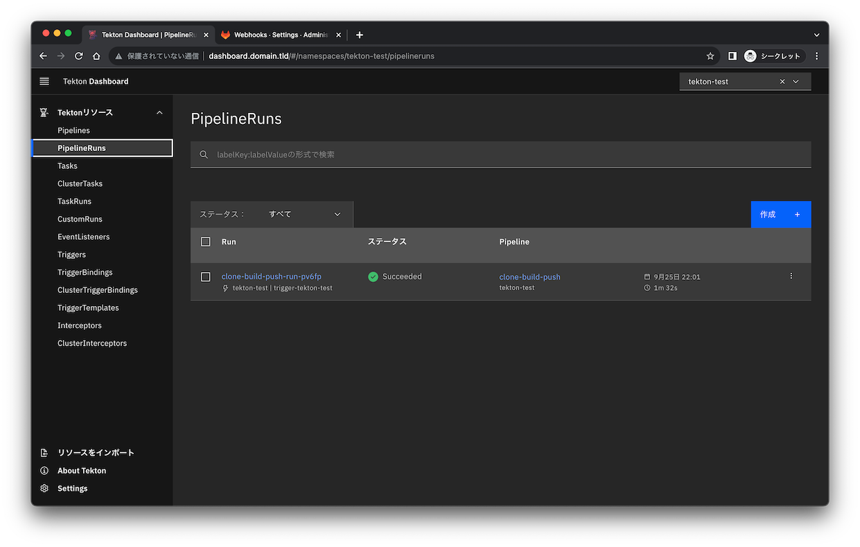Switch to the Webhooks Settings tab

(x=280, y=35)
